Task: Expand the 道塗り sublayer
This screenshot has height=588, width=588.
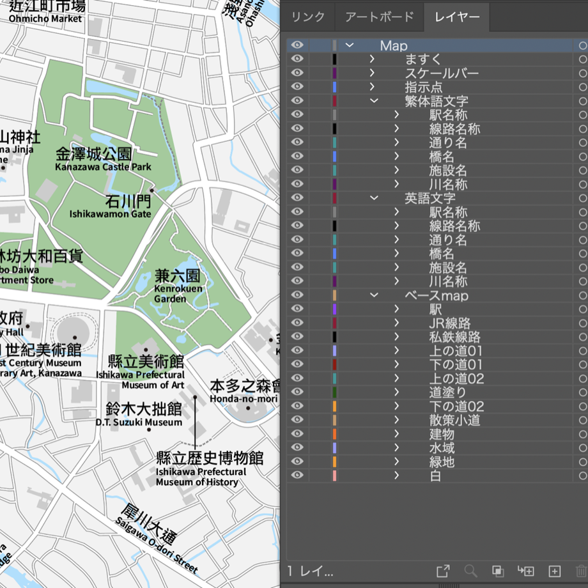Action: [x=397, y=392]
